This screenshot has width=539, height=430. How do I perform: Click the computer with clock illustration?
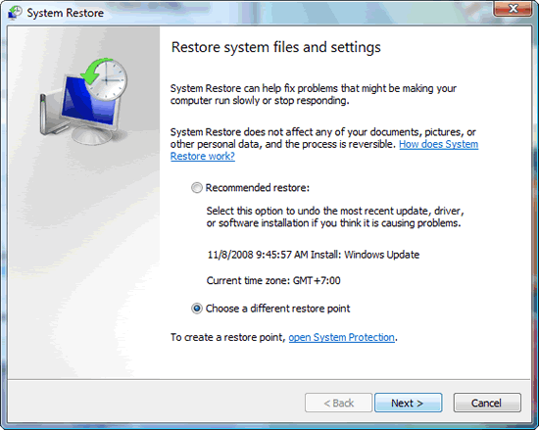[x=83, y=101]
